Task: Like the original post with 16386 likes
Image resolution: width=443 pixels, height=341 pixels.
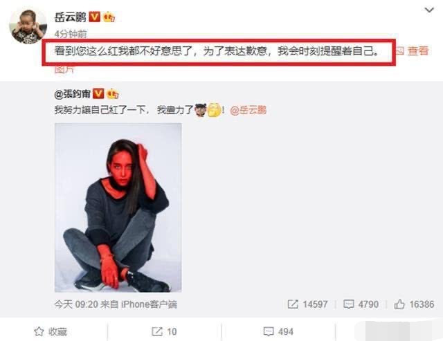Action: 414,304
